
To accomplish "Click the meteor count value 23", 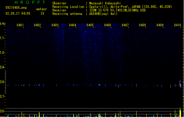I will pos(42,13).
